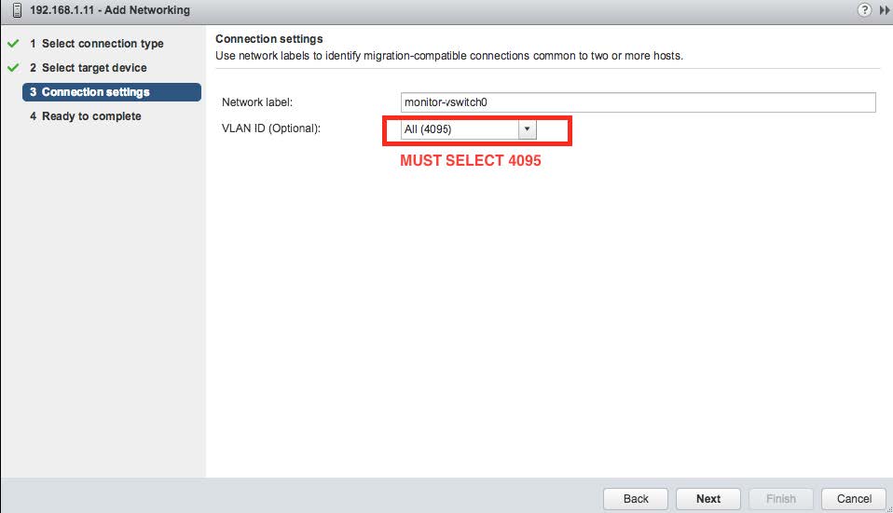
Task: Click the VLAN ID All (4095) value box
Action: (x=458, y=129)
